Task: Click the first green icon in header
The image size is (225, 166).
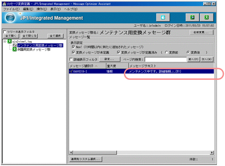Action: (193, 18)
